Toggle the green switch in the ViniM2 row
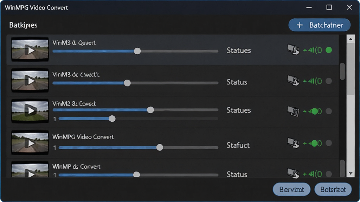Image resolution: width=360 pixels, height=202 pixels. [315, 111]
